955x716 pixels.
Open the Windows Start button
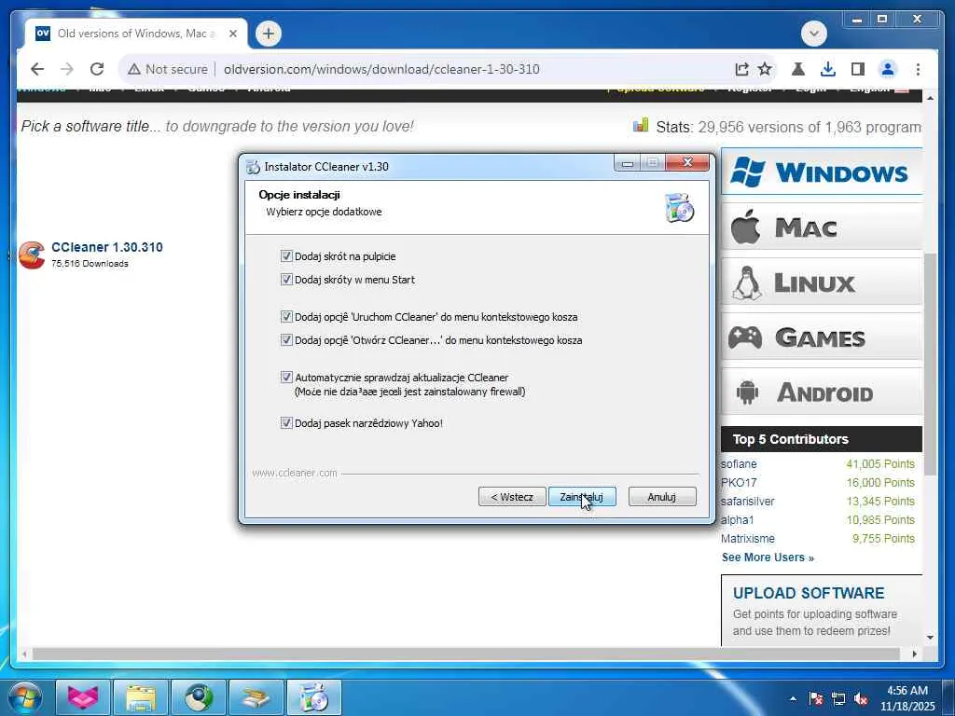(25, 697)
